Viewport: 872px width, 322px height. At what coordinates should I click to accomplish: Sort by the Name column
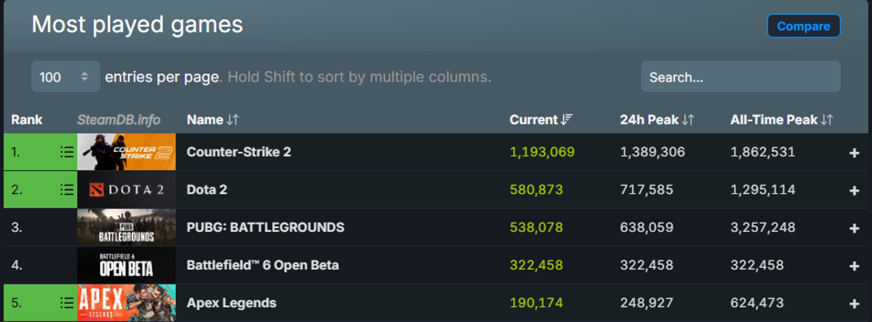[213, 119]
